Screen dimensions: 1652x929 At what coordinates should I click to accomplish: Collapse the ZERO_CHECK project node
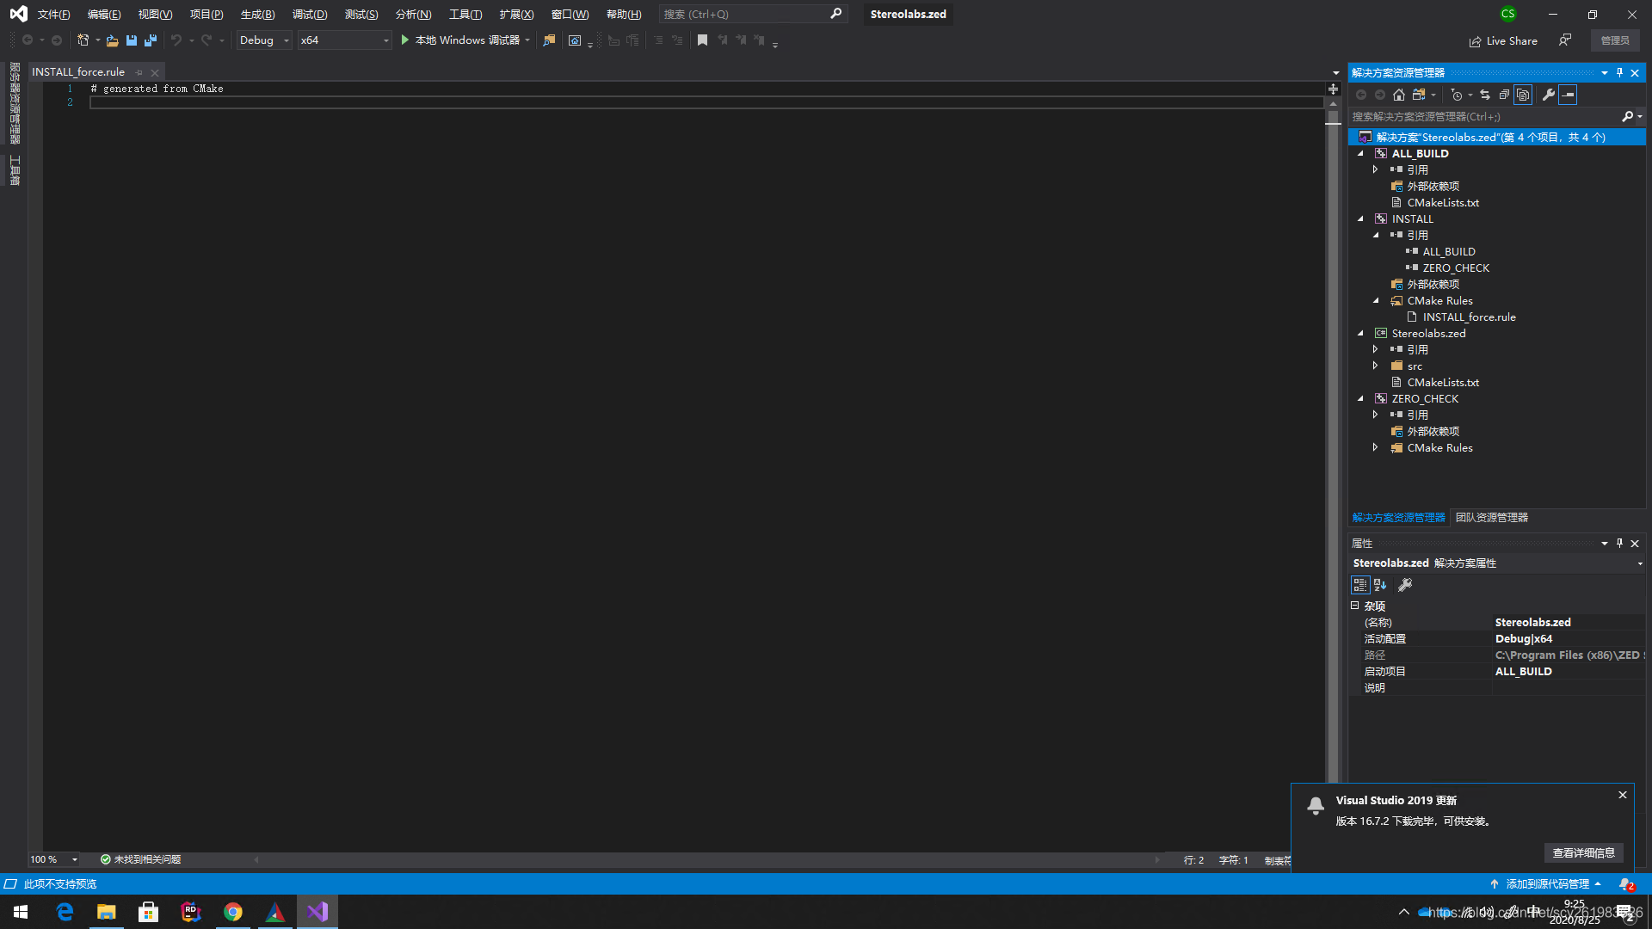[1360, 398]
